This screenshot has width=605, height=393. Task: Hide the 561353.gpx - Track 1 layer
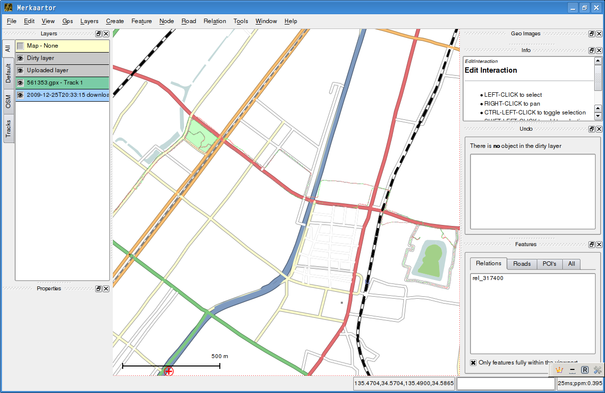tap(20, 83)
